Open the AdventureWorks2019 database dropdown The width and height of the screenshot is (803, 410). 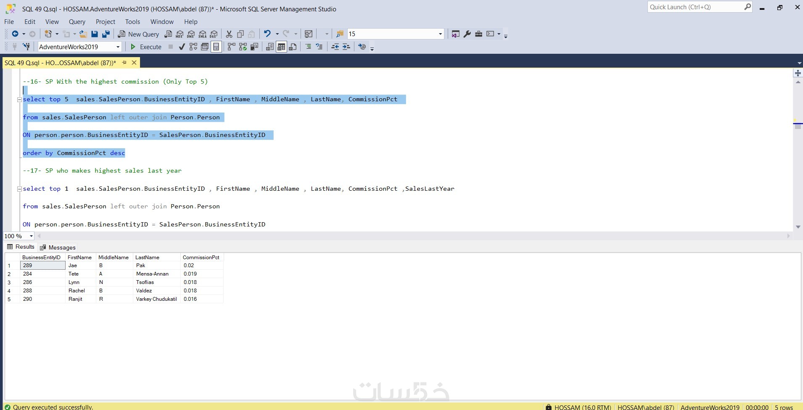(118, 47)
